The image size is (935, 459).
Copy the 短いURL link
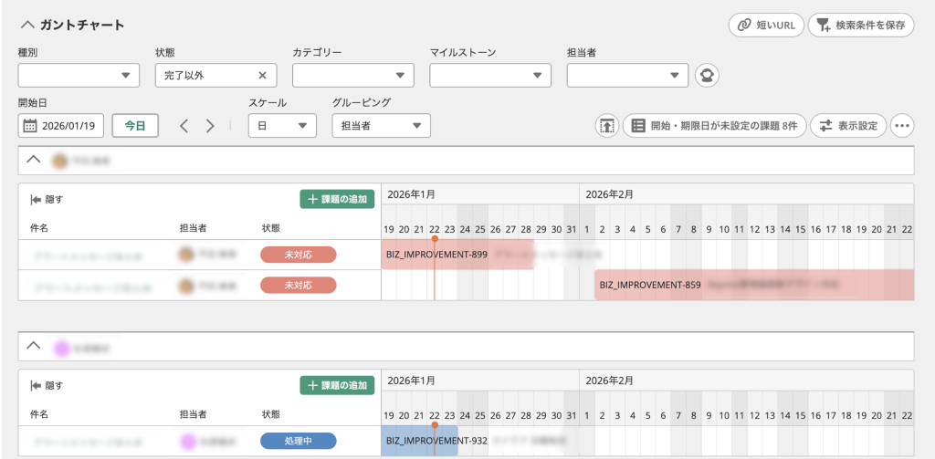click(x=765, y=26)
